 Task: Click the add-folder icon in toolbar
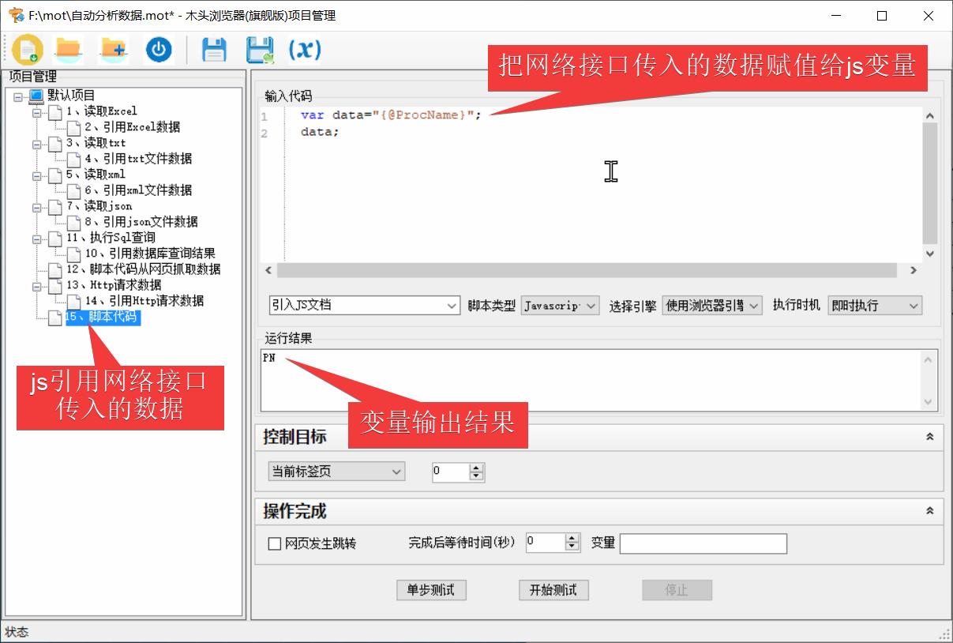[114, 48]
